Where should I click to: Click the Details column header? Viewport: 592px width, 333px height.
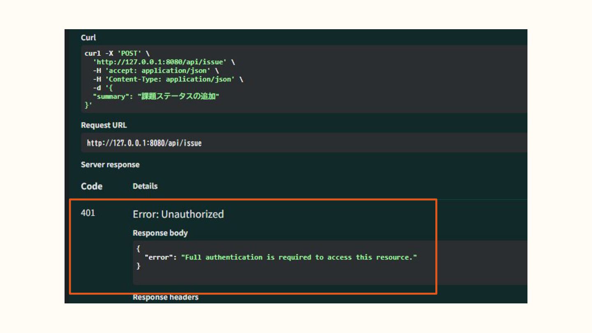coord(145,186)
